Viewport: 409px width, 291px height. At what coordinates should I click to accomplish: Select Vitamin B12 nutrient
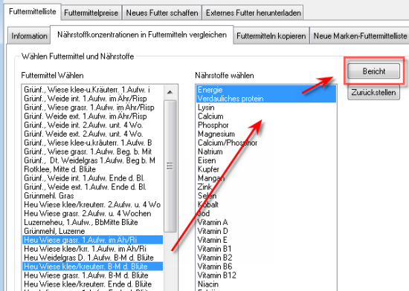click(x=266, y=275)
